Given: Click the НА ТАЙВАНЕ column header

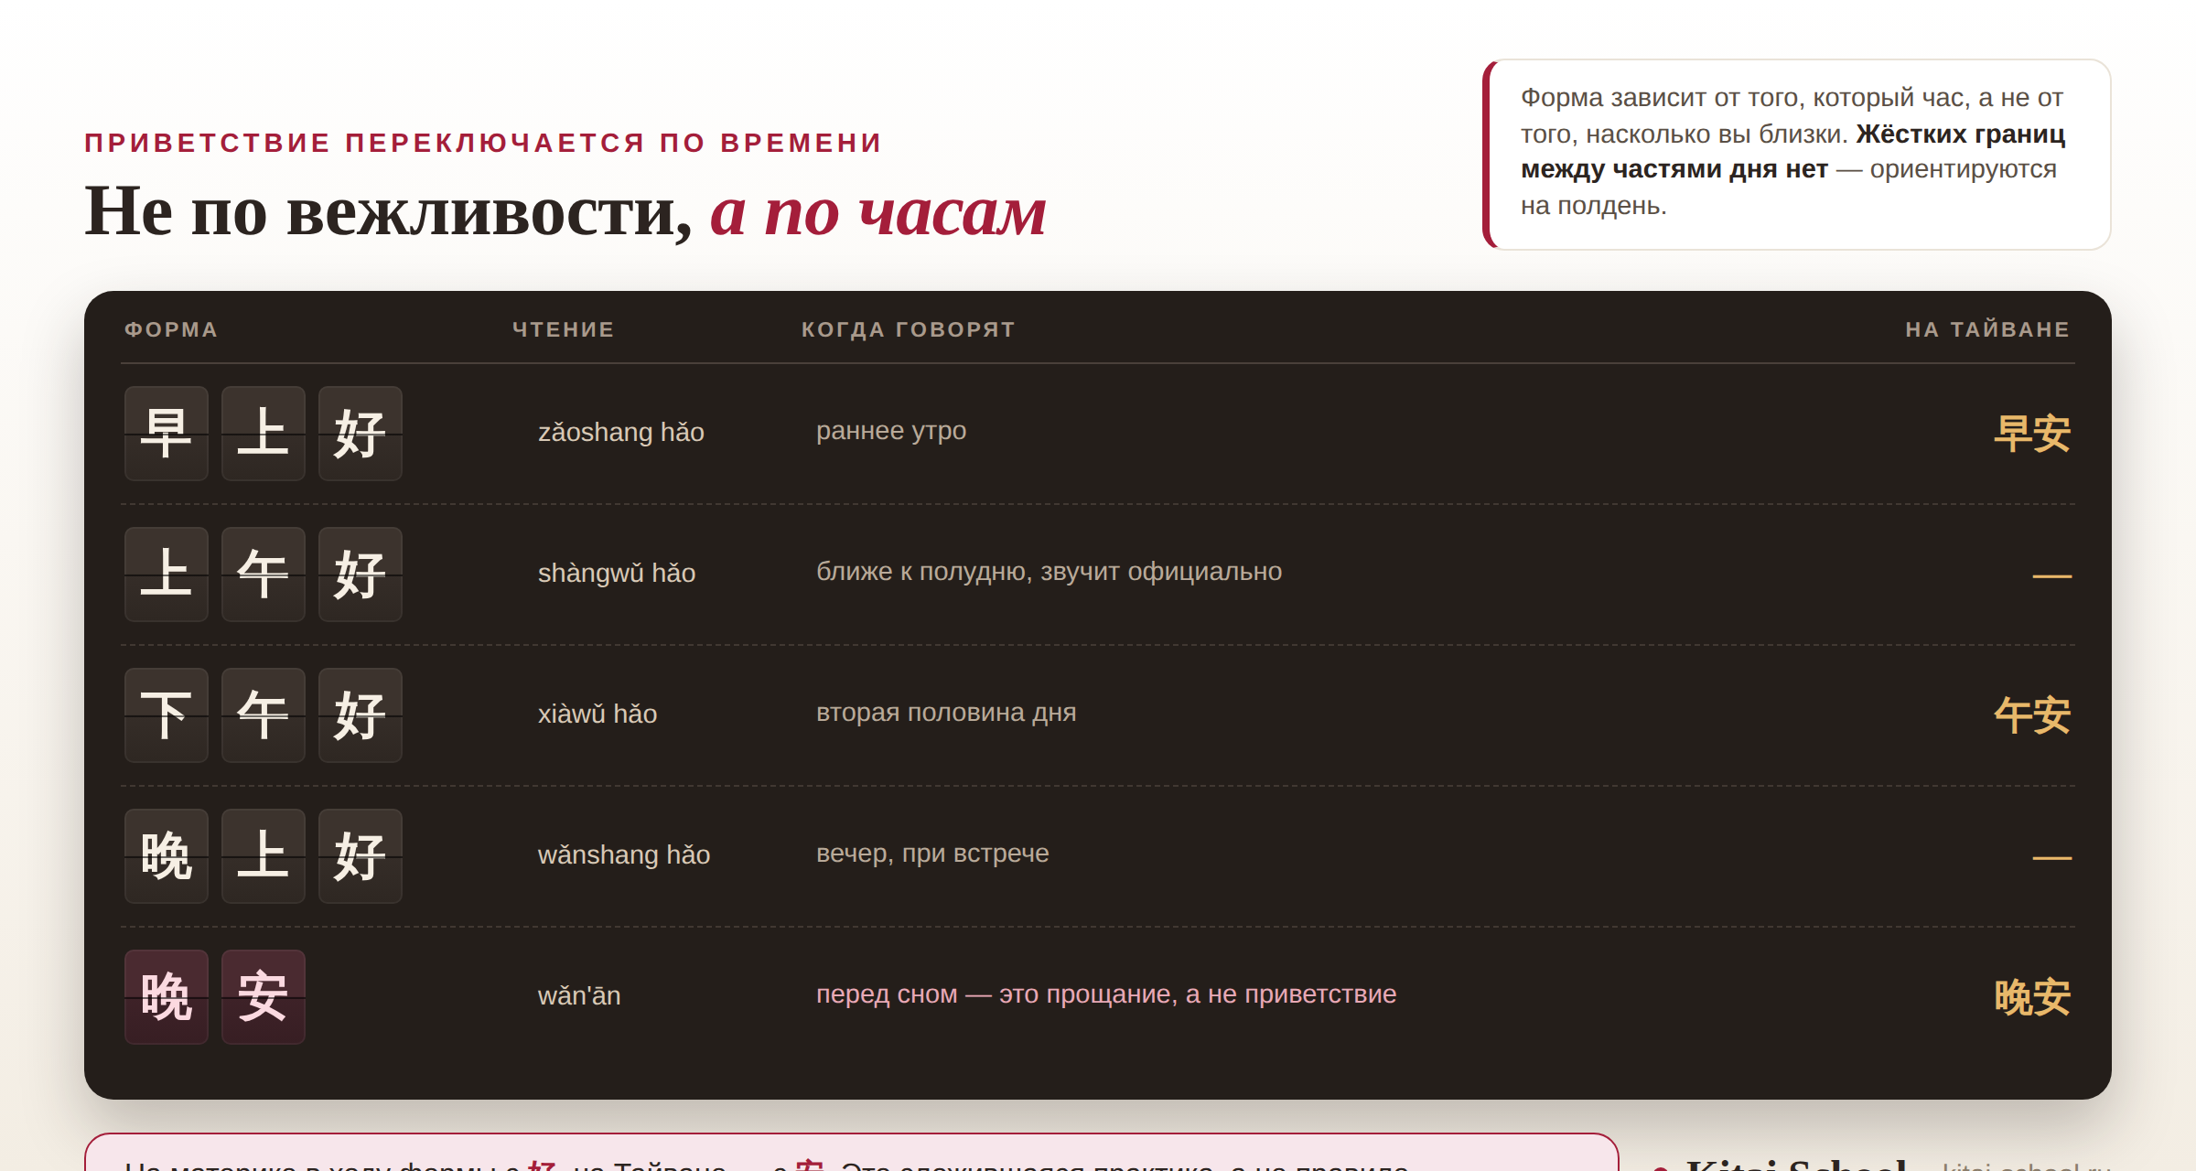Looking at the screenshot, I should [1987, 329].
